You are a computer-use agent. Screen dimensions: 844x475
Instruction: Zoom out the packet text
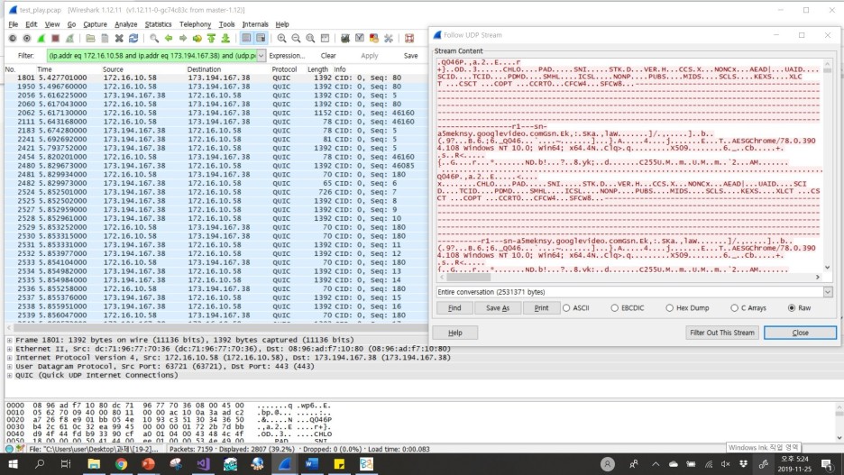296,38
